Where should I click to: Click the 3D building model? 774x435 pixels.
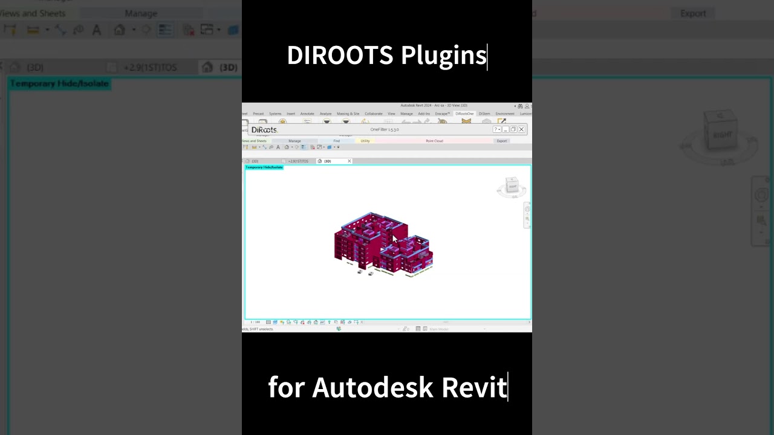click(x=383, y=243)
